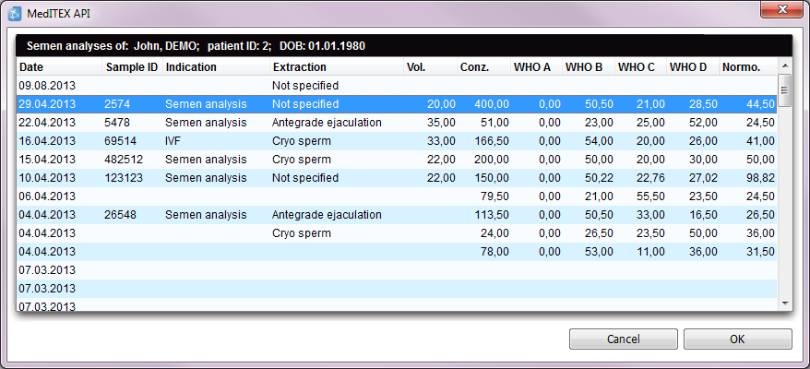Select the row dated 15.04.2013

[396, 160]
